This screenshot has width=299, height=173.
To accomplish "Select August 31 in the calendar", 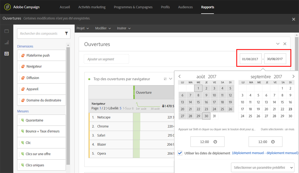I will [x=214, y=116].
